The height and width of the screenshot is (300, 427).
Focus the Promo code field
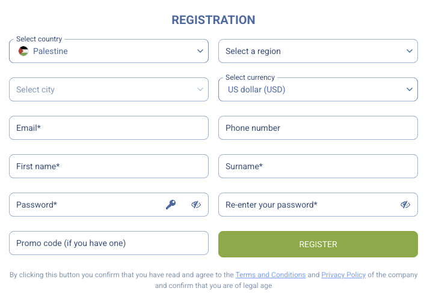tap(108, 244)
